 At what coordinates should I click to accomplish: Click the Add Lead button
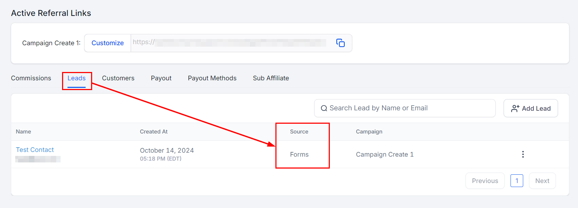click(x=530, y=109)
